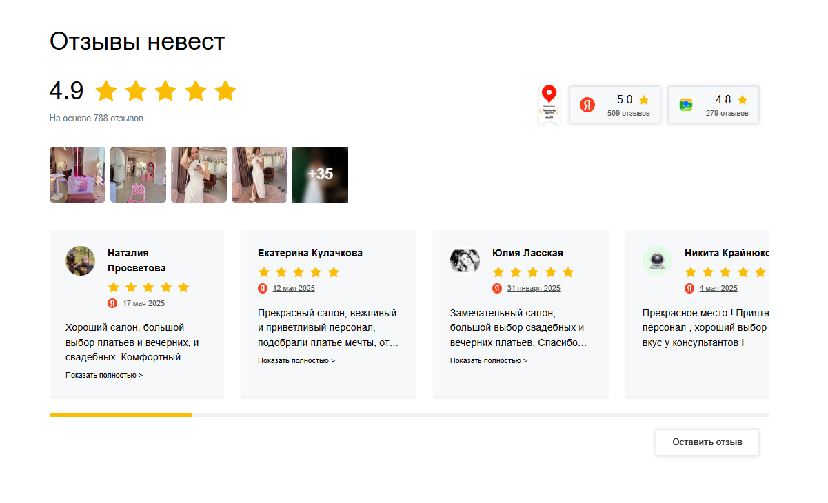The height and width of the screenshot is (503, 828).
Task: Click the yellow reviews carousel progress bar
Action: pyautogui.click(x=121, y=415)
